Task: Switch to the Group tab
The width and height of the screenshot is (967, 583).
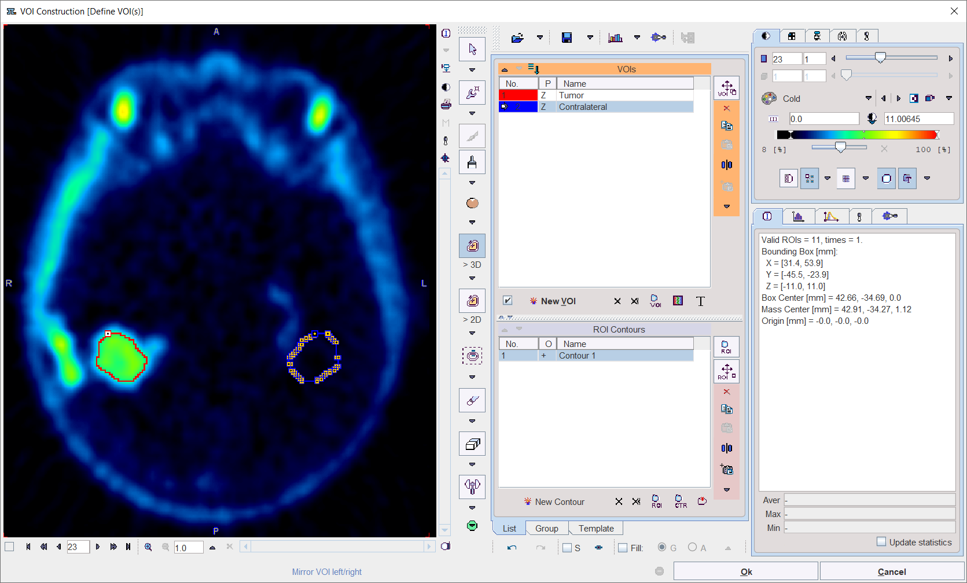Action: (547, 529)
